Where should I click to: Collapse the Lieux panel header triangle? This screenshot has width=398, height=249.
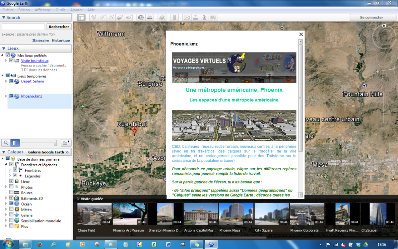point(4,48)
